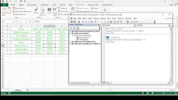The width and height of the screenshot is (178, 100).
Task: Open Visual Basic from Developer ribbon
Action: pos(4,12)
